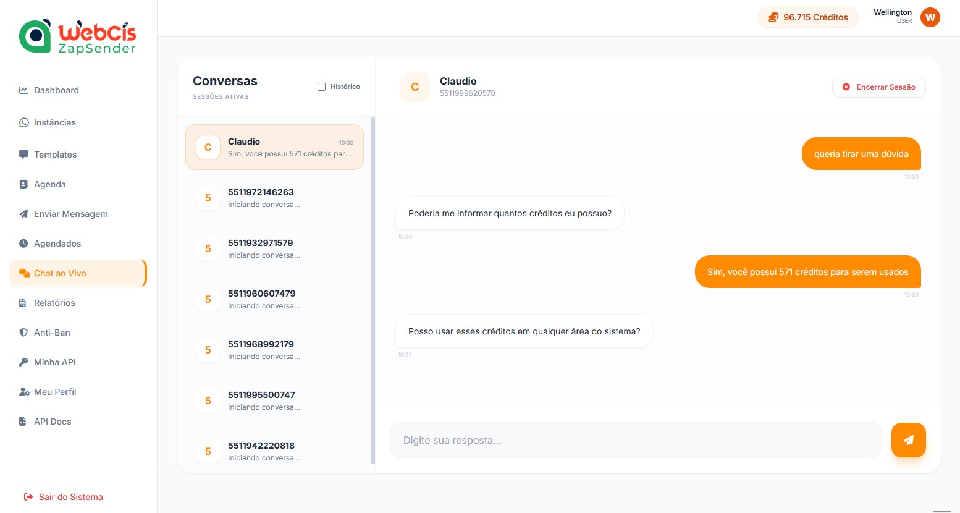Open the Agenda section
Viewport: 960px width, 513px height.
(x=49, y=184)
